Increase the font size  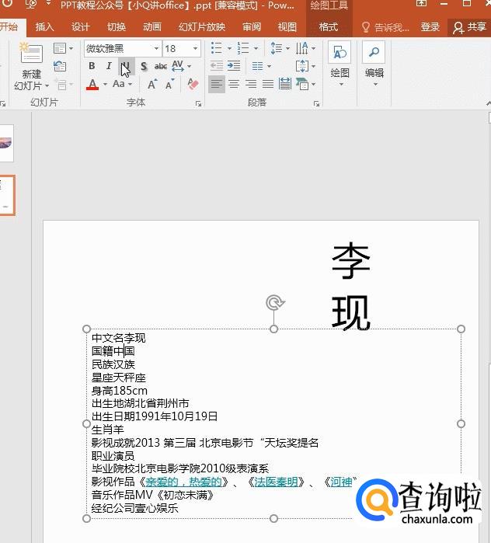[x=153, y=84]
